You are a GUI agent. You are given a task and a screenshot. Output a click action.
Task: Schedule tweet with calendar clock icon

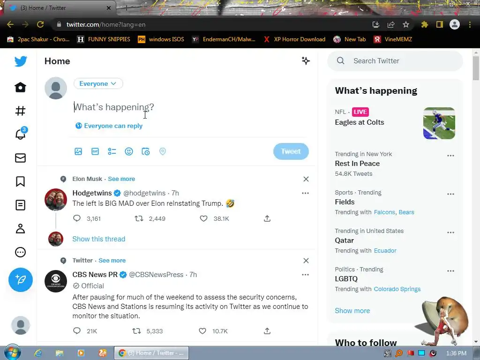pyautogui.click(x=146, y=151)
